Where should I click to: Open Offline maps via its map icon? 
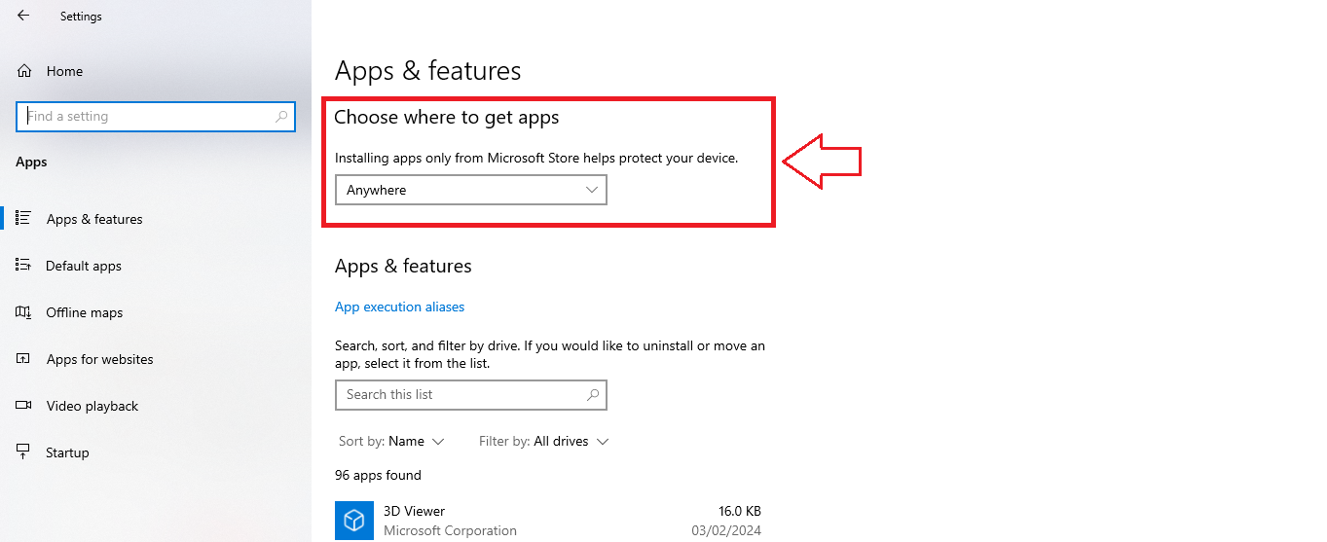[x=24, y=312]
